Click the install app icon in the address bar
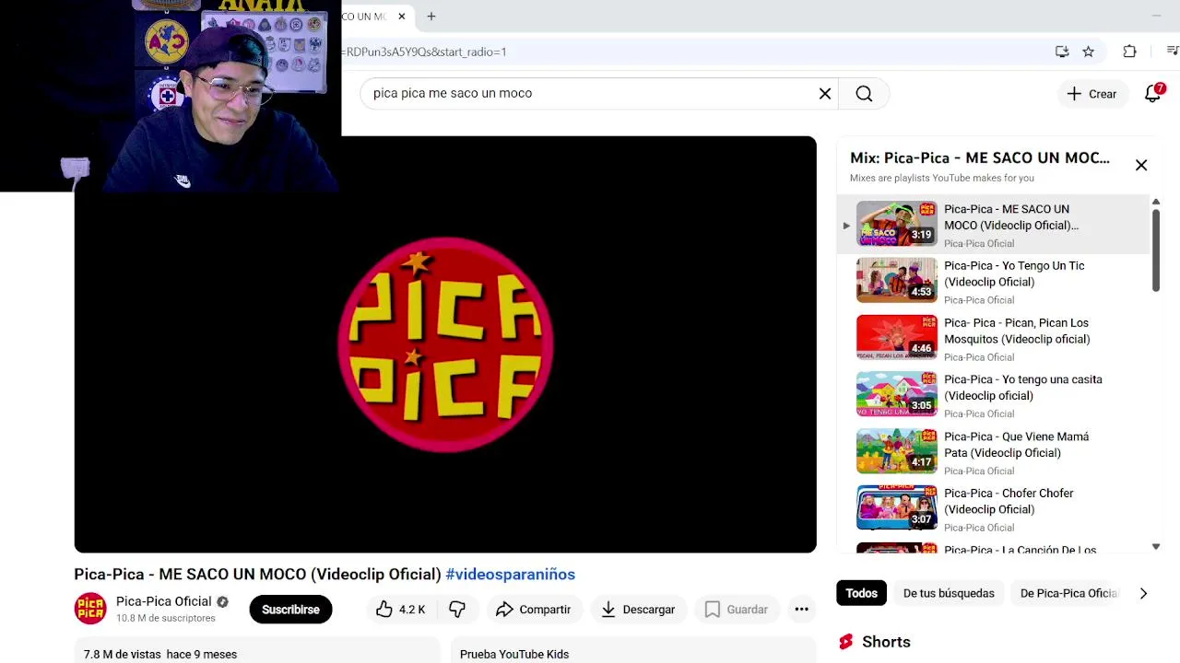This screenshot has height=663, width=1180. point(1062,52)
